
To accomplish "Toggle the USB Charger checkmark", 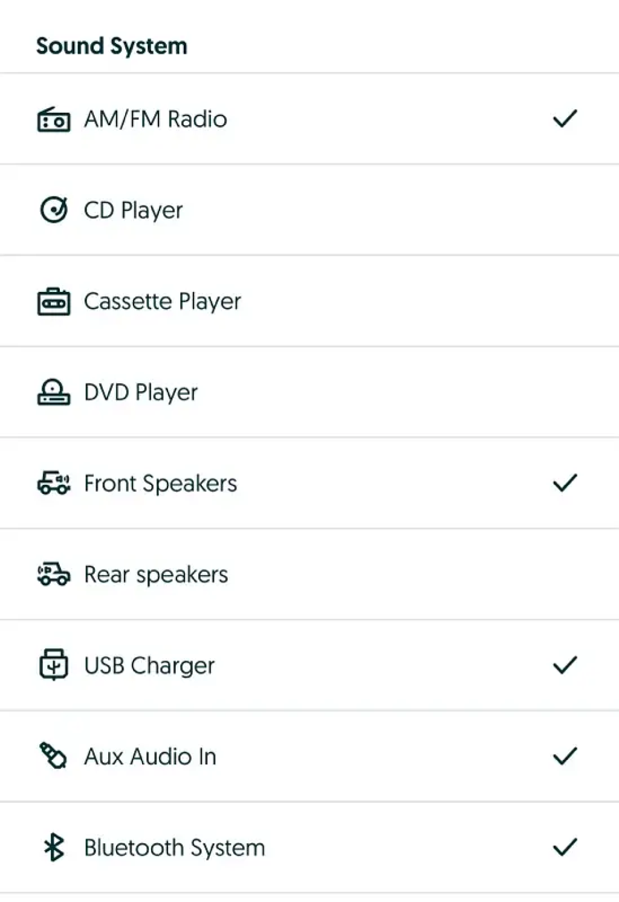I will click(x=565, y=665).
